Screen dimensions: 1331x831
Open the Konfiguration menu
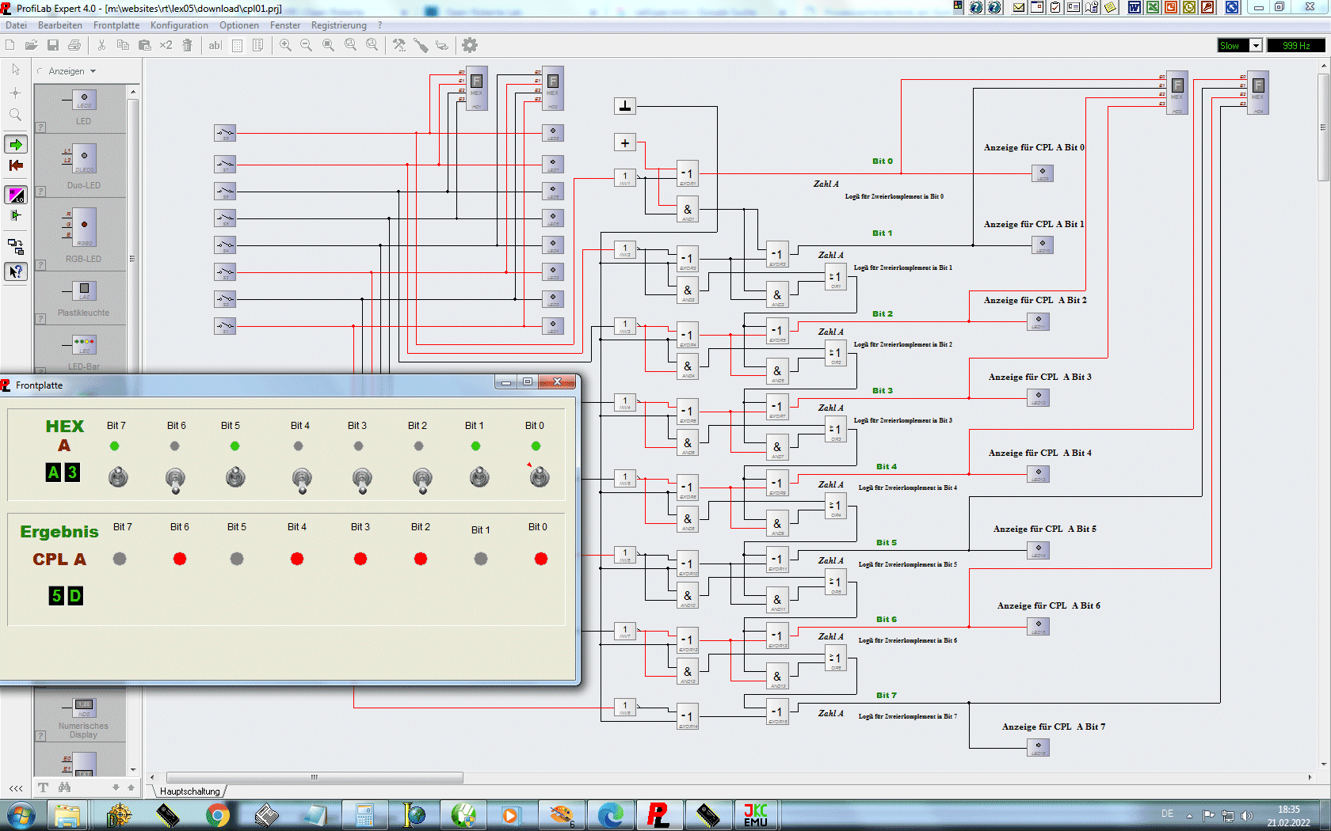pyautogui.click(x=179, y=25)
